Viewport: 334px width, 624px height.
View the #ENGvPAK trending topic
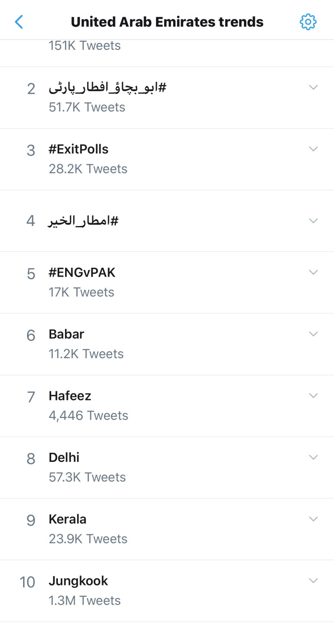82,273
